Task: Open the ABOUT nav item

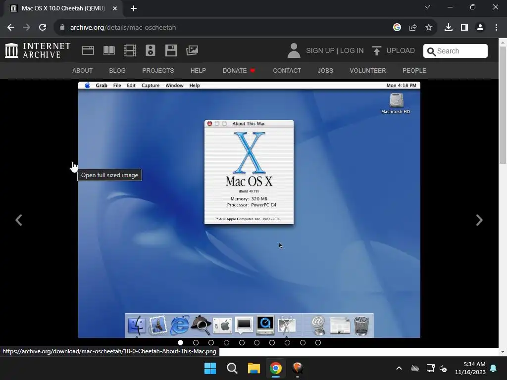Action: [x=83, y=70]
